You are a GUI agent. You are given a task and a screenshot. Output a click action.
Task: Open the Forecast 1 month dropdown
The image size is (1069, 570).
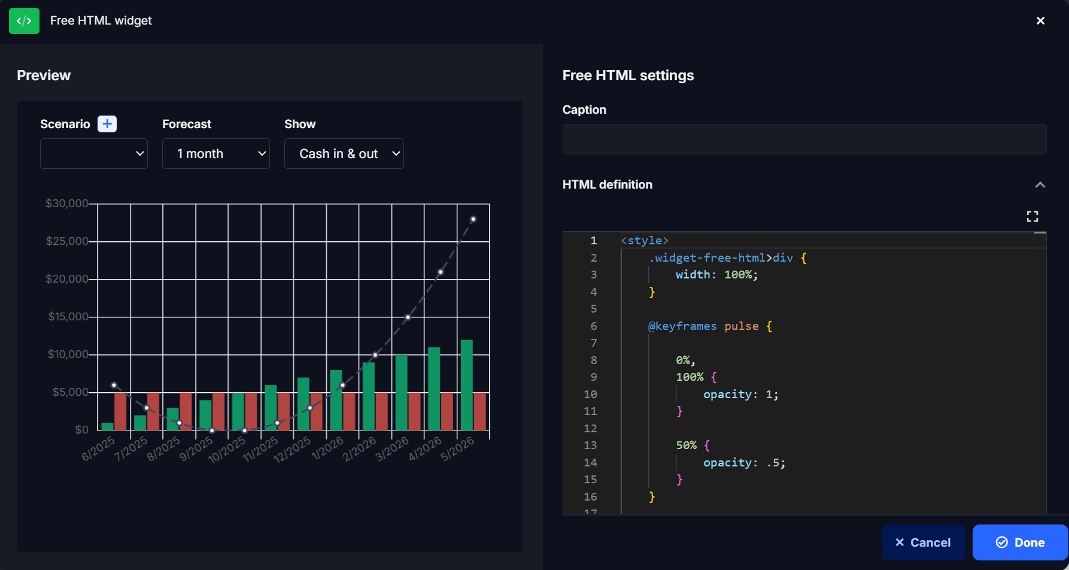(216, 154)
